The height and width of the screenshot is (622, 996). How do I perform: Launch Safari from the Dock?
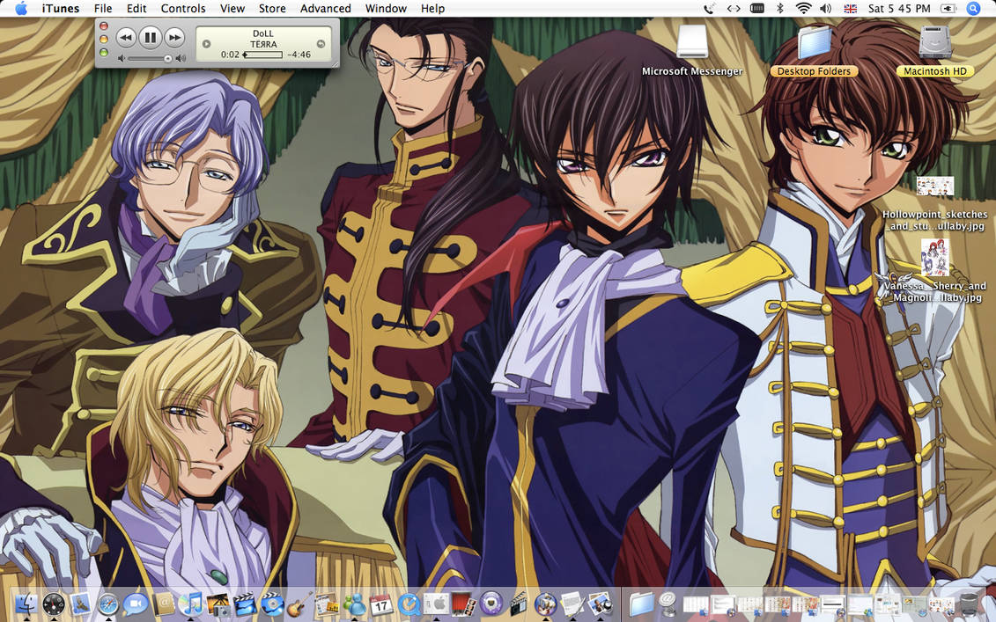point(108,603)
